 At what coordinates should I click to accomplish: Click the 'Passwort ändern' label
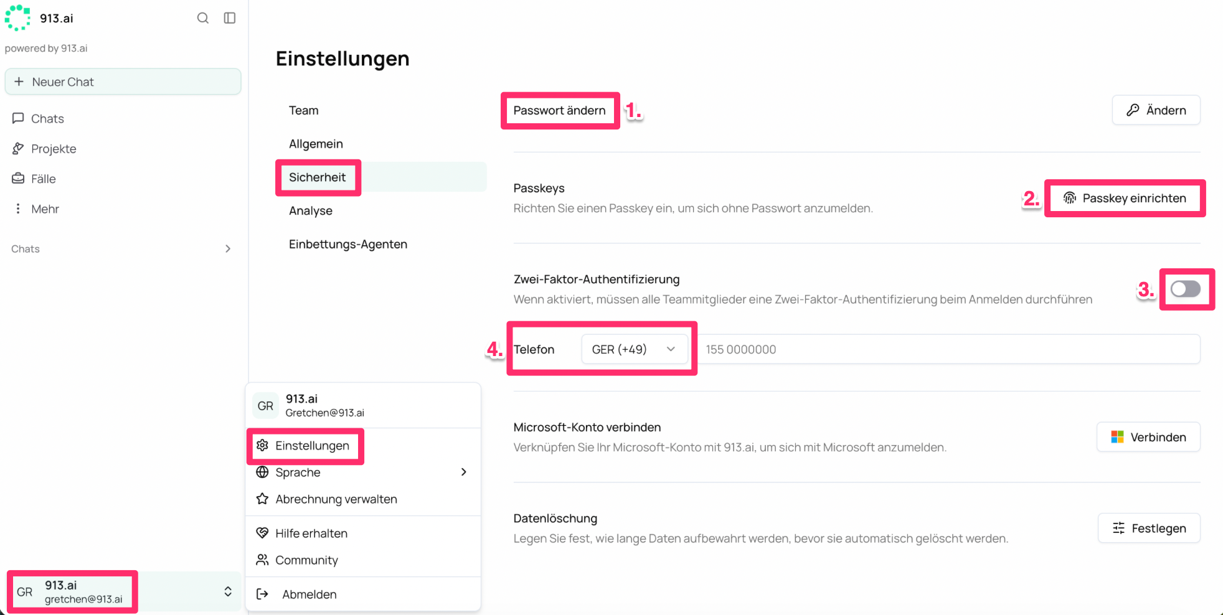[559, 110]
